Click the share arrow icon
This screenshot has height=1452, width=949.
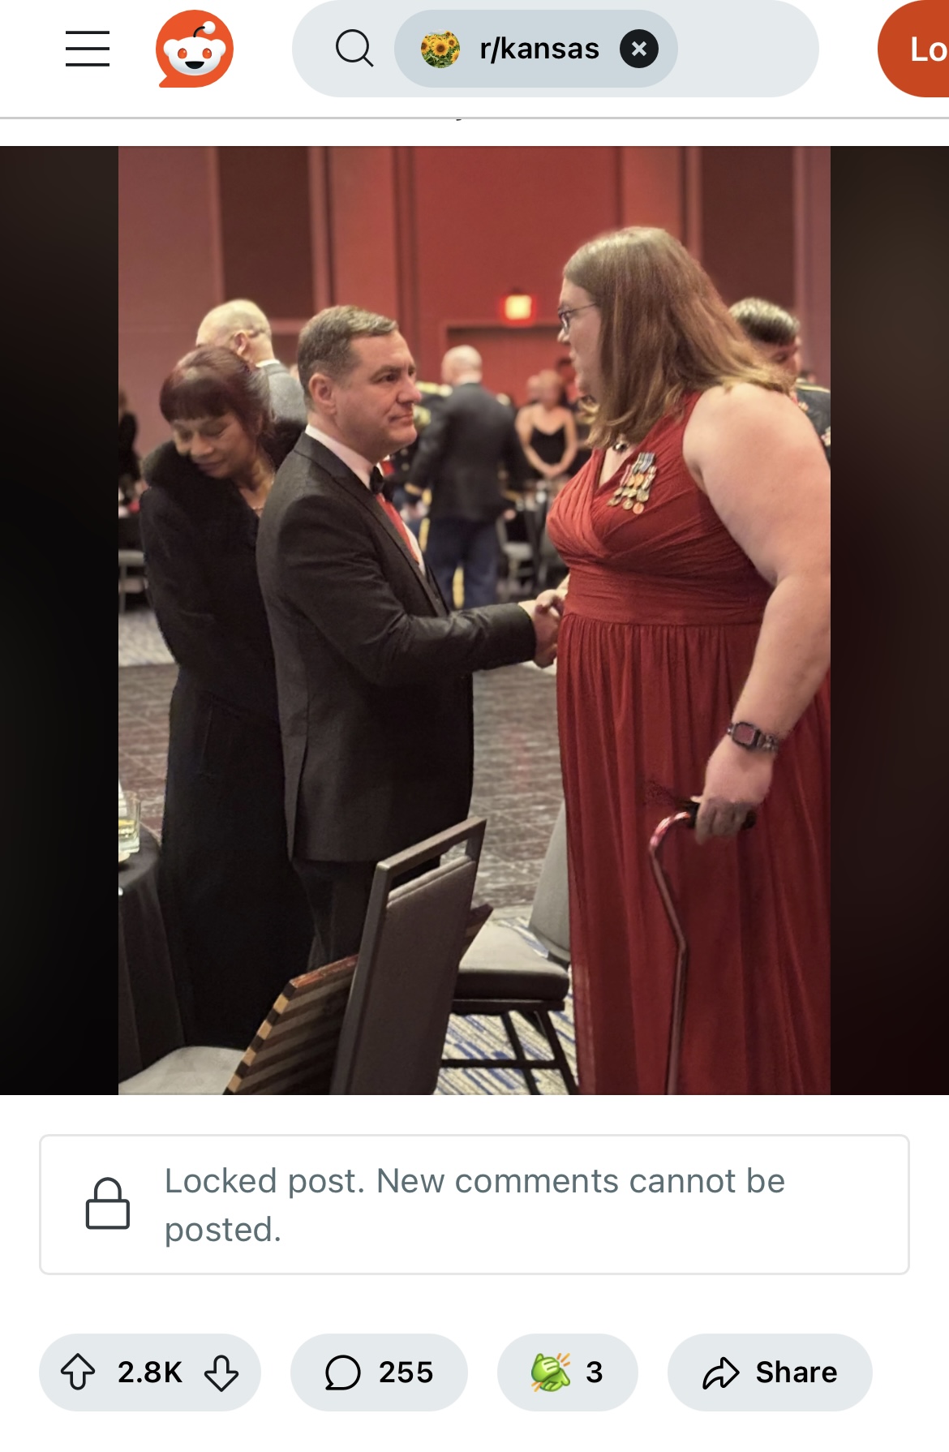click(x=720, y=1373)
